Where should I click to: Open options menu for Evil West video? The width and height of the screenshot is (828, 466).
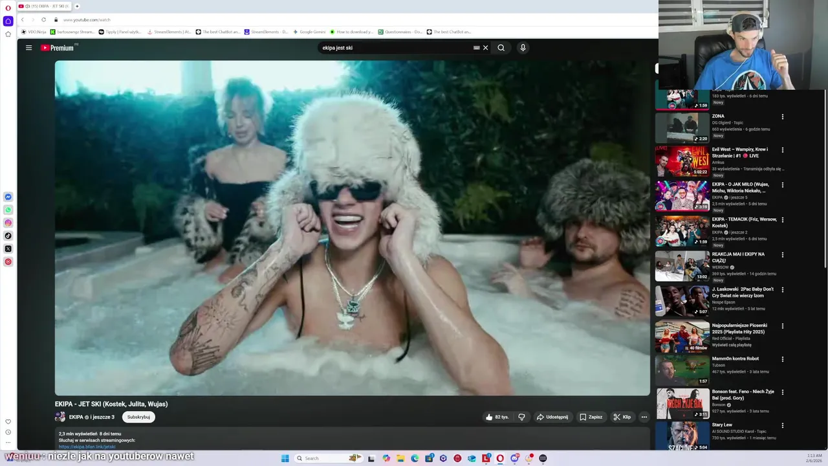coord(783,150)
